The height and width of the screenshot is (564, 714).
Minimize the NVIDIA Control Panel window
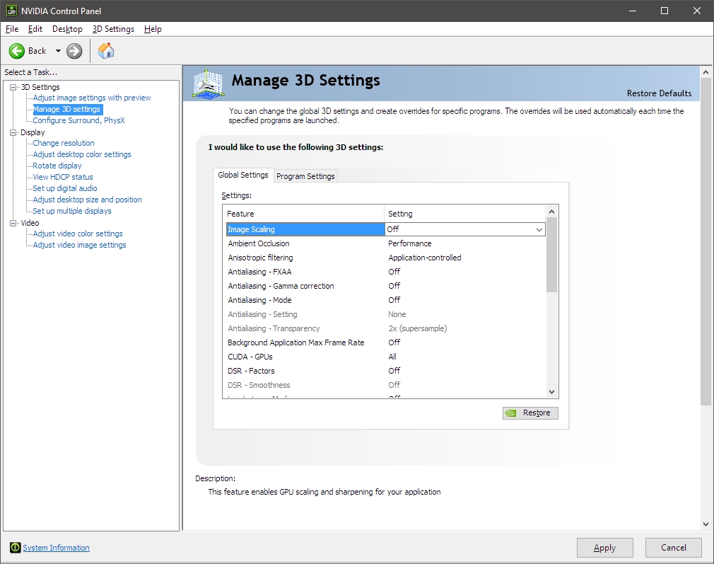(x=633, y=11)
